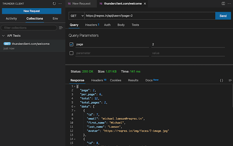Click the Time 141 ms text

[x=131, y=72]
